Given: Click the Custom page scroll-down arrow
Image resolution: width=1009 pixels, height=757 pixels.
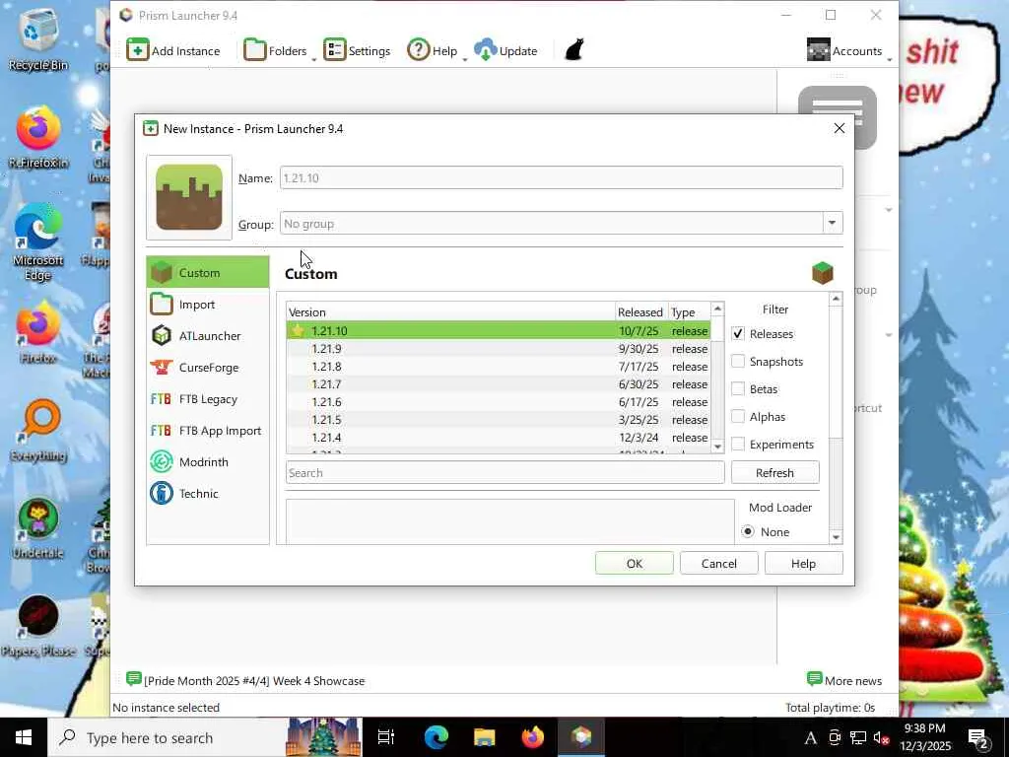Looking at the screenshot, I should click(836, 537).
